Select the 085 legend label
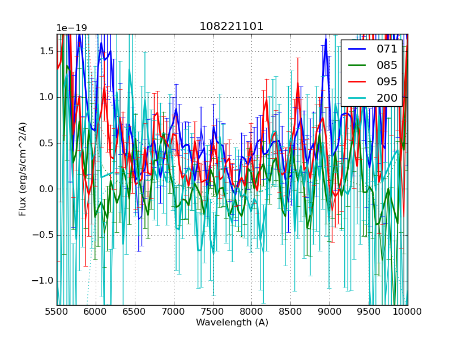Image resolution: width=453 pixels, height=339 pixels. (387, 65)
